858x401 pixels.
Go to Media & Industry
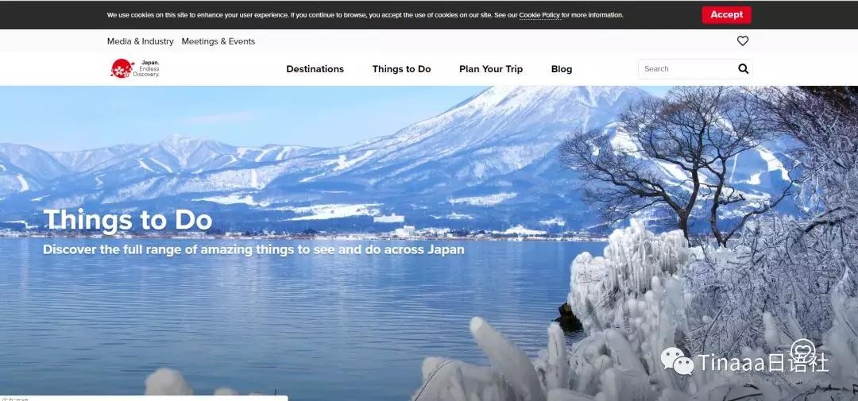point(141,41)
